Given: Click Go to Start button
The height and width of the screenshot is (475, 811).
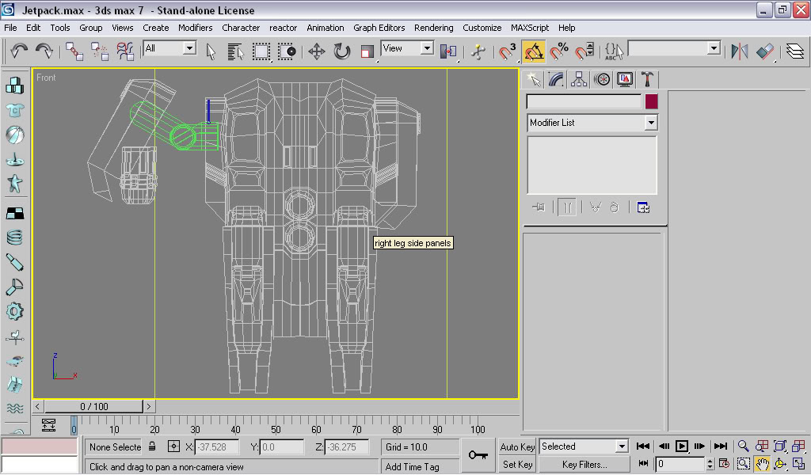Looking at the screenshot, I should pos(643,446).
